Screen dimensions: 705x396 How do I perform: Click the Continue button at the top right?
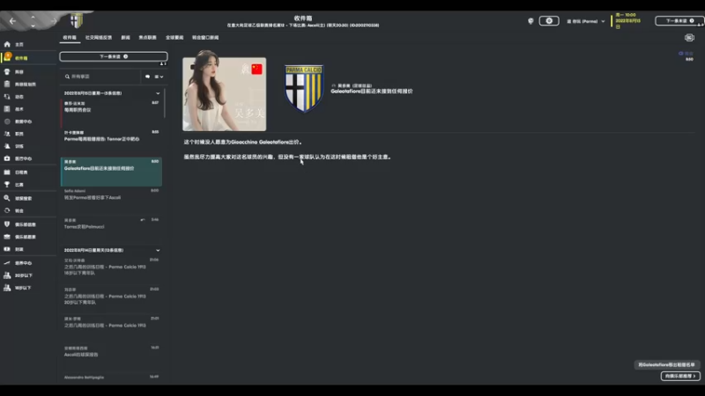click(679, 20)
